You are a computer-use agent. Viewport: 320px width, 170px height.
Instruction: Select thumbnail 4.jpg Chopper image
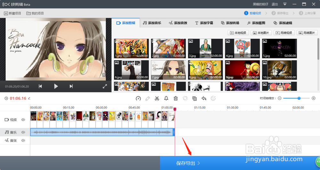point(243,48)
